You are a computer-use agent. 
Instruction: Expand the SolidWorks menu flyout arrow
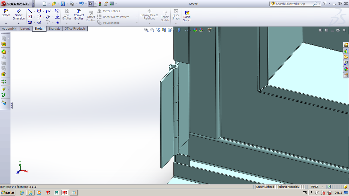pos(33,4)
